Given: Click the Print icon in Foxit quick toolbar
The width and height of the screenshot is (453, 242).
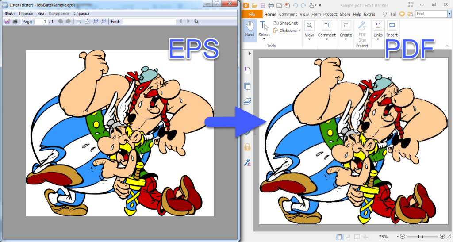Looking at the screenshot, I should 271,5.
